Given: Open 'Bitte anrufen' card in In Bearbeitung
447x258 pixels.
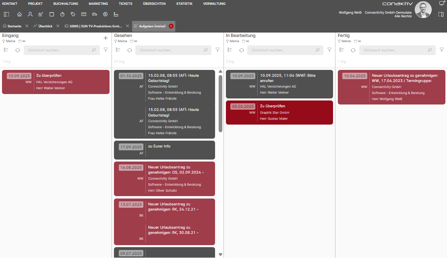Looking at the screenshot, I should 279,84.
